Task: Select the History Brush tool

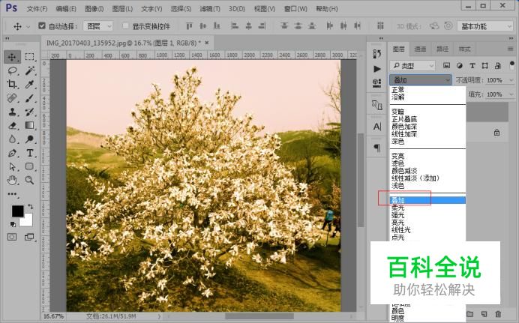Action: [x=29, y=112]
